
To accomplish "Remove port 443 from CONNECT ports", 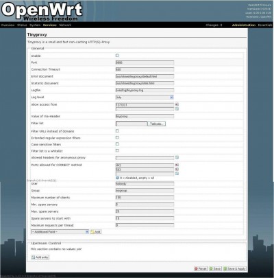I will coord(177,165).
